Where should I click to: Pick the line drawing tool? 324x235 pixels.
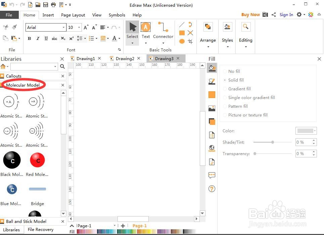pyautogui.click(x=182, y=25)
